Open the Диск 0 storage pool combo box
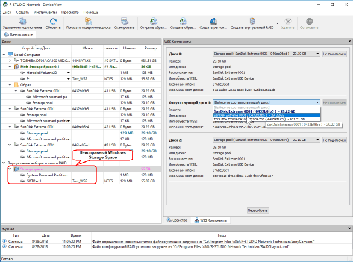The width and height of the screenshot is (353, 262). [x=266, y=54]
